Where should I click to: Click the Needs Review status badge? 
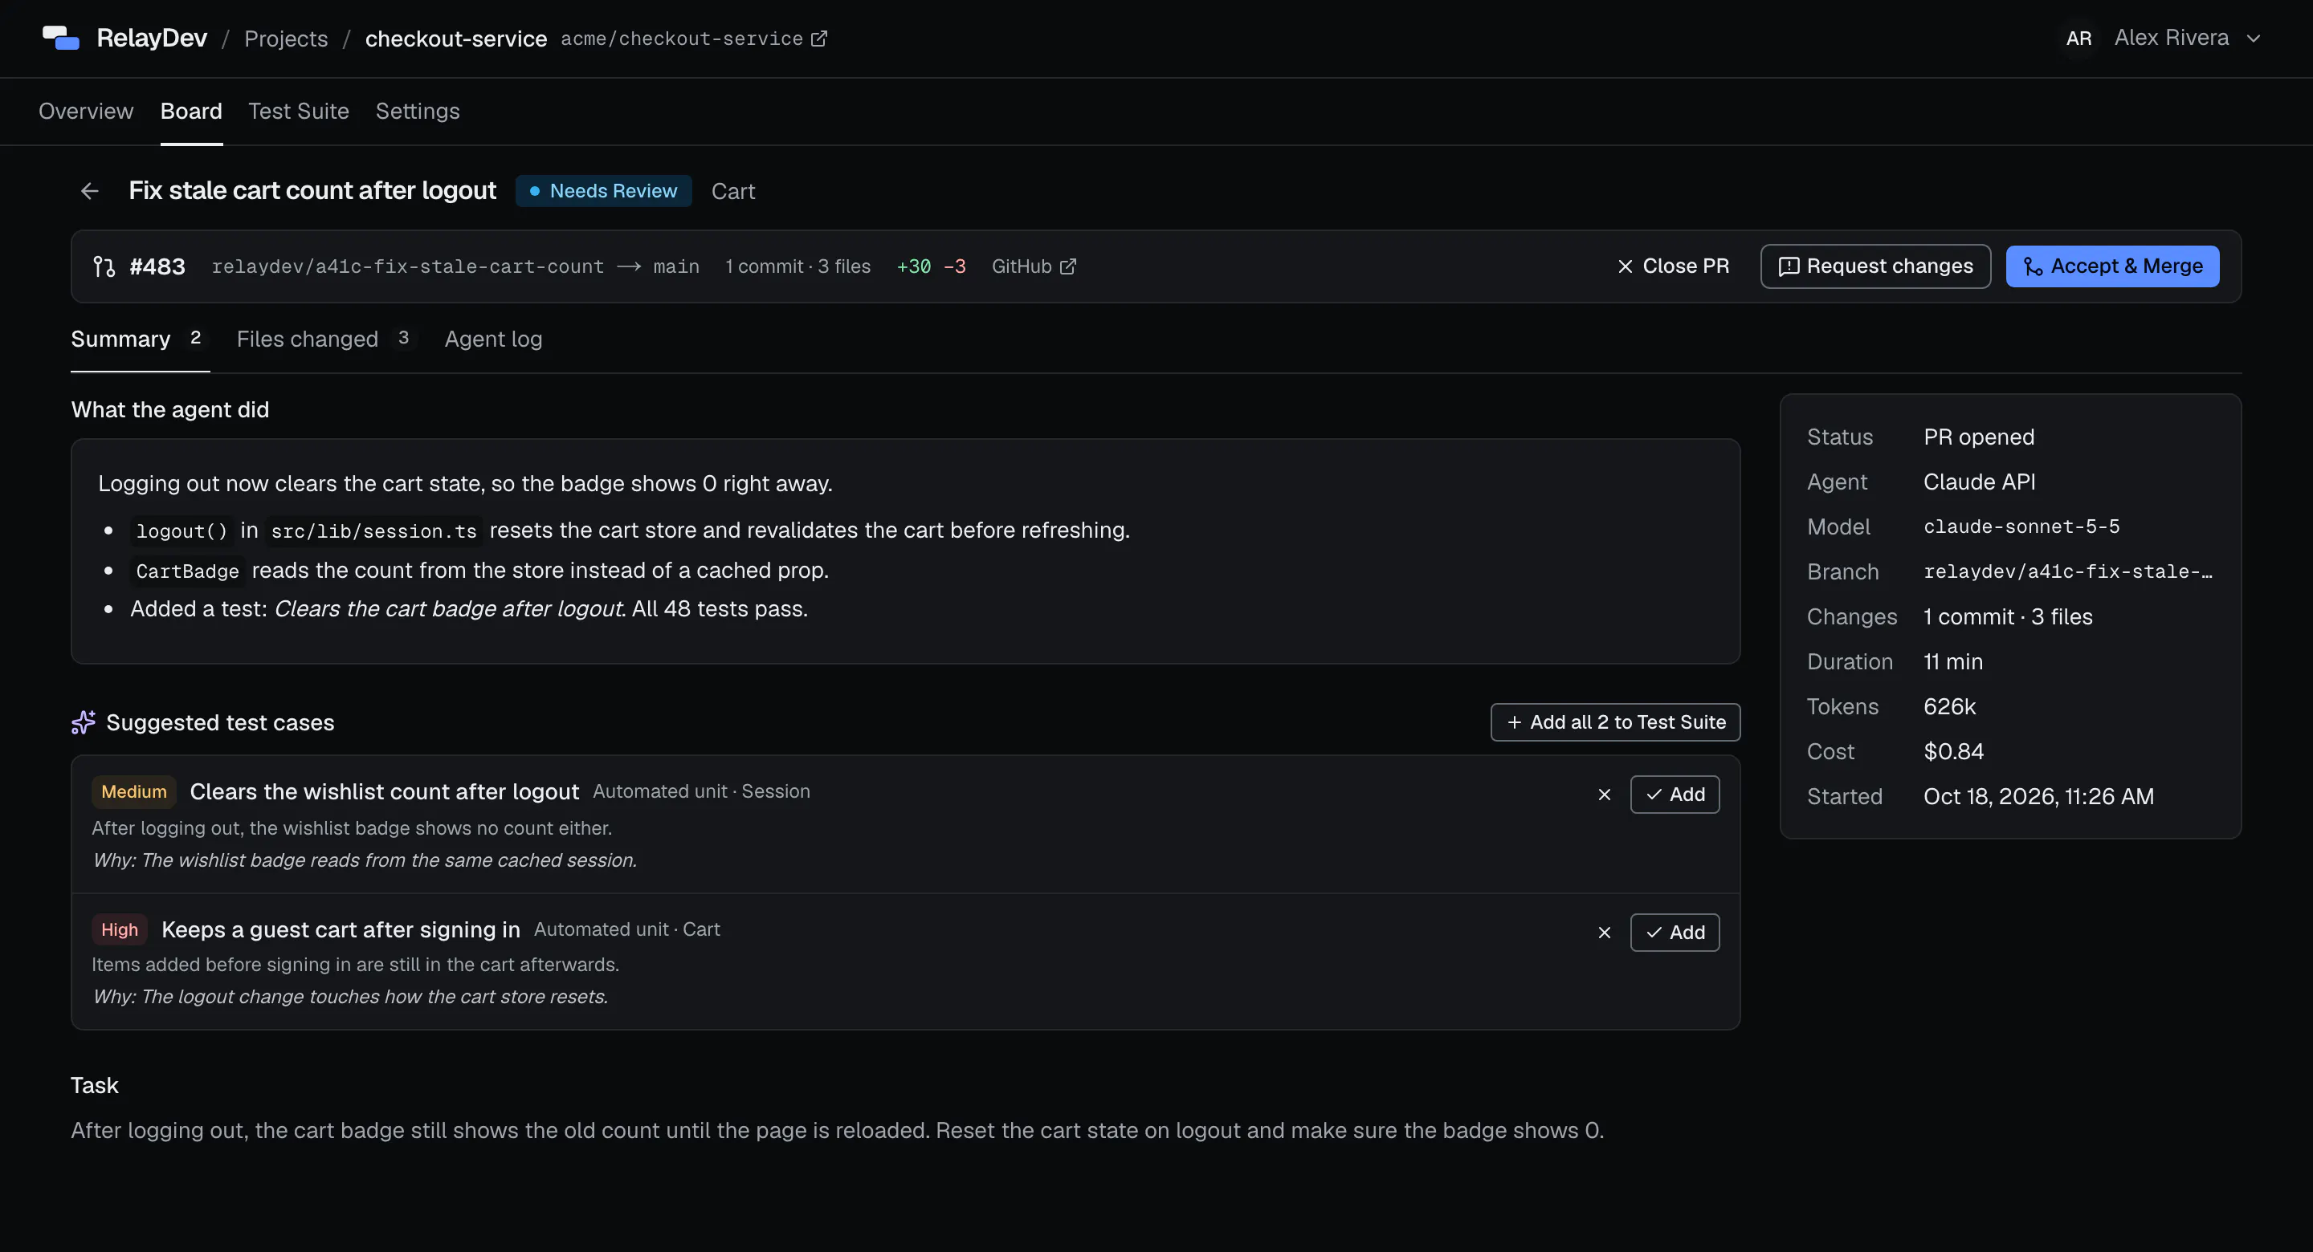click(x=603, y=191)
